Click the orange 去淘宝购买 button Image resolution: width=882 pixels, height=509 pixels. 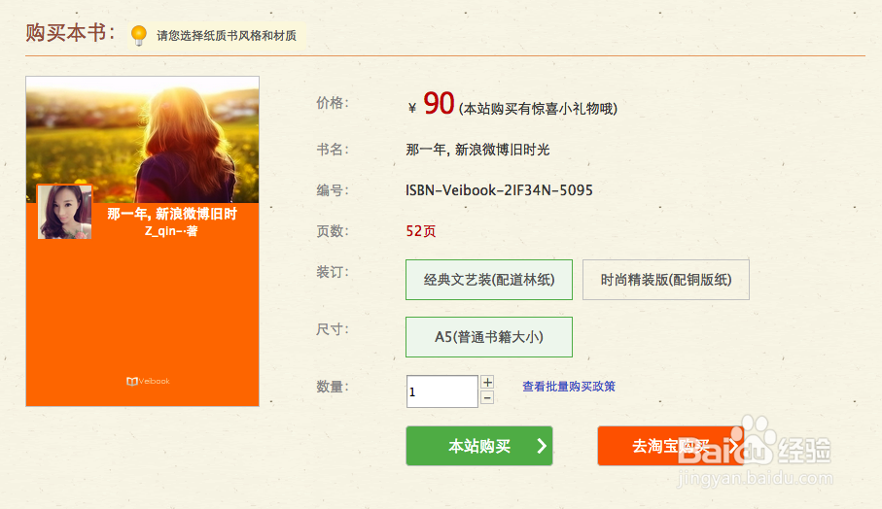pyautogui.click(x=671, y=446)
